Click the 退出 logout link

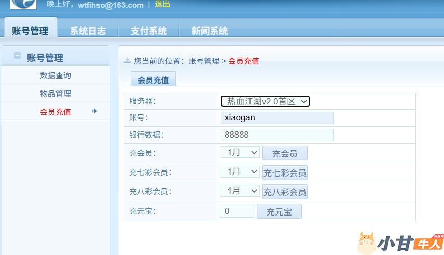tap(162, 5)
